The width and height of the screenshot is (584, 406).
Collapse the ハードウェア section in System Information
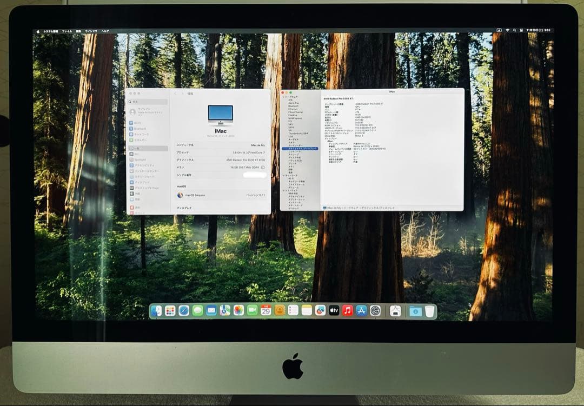(x=283, y=97)
